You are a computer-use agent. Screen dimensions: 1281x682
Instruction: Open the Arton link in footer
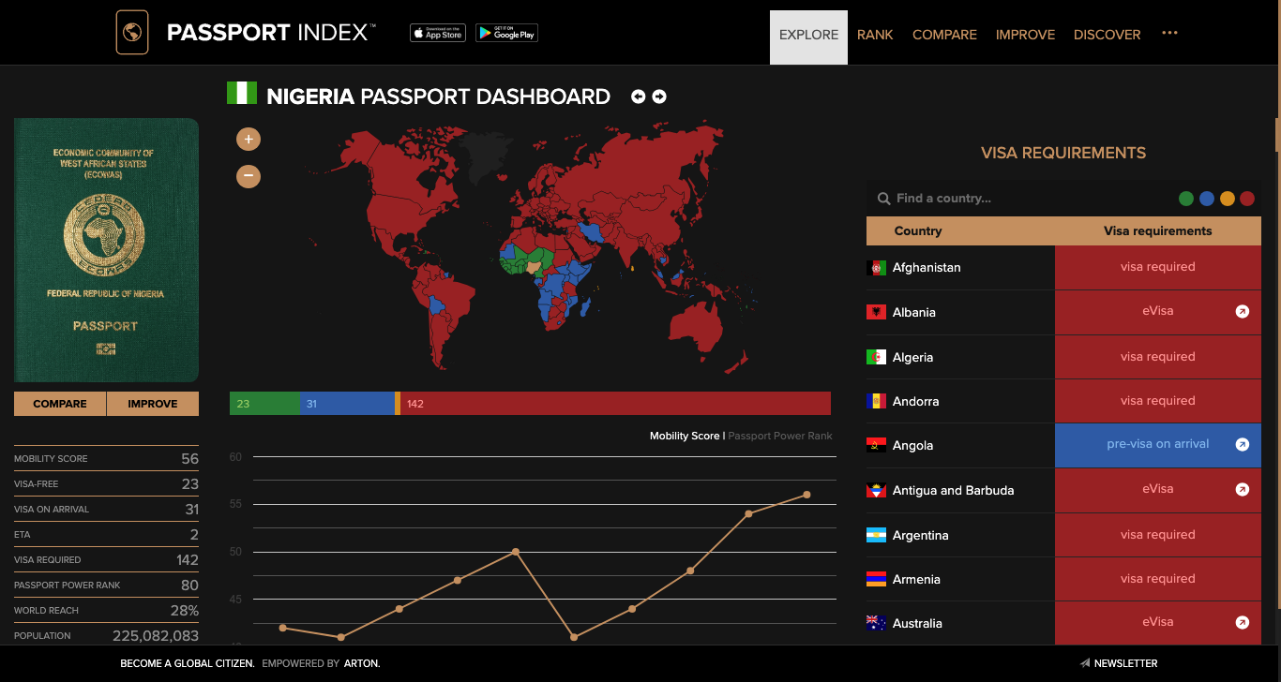click(362, 663)
